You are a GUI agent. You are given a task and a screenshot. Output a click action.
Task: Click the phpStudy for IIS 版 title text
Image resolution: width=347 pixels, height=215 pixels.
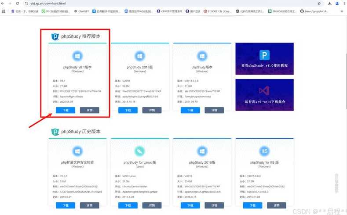(x=264, y=162)
